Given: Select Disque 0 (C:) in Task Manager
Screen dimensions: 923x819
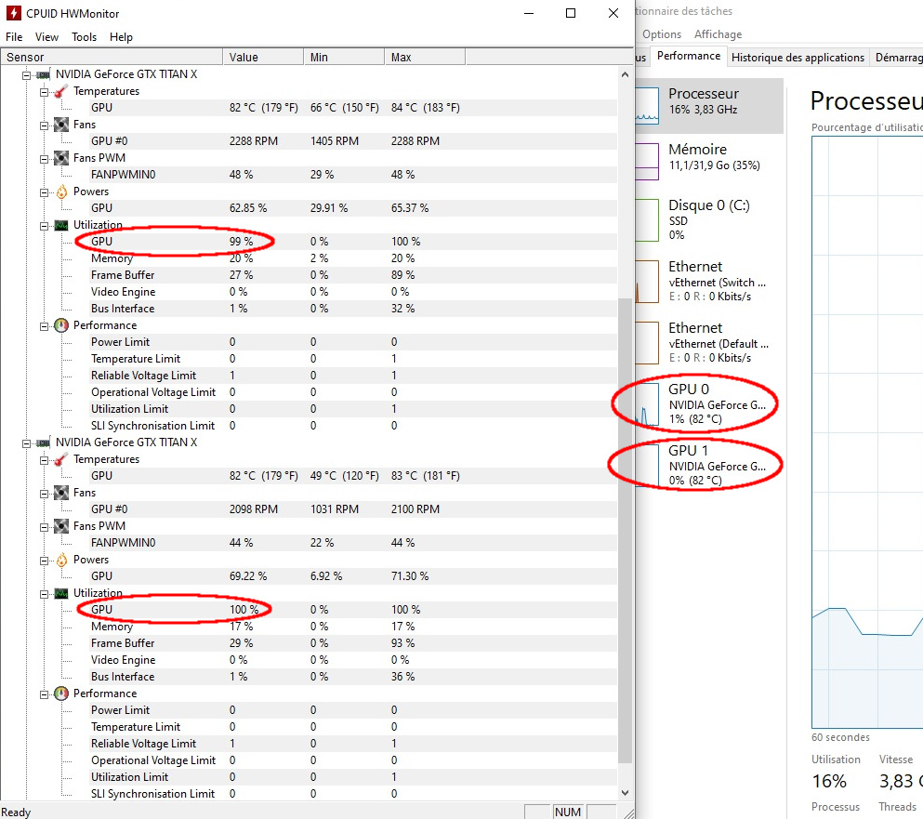Looking at the screenshot, I should coord(709,219).
